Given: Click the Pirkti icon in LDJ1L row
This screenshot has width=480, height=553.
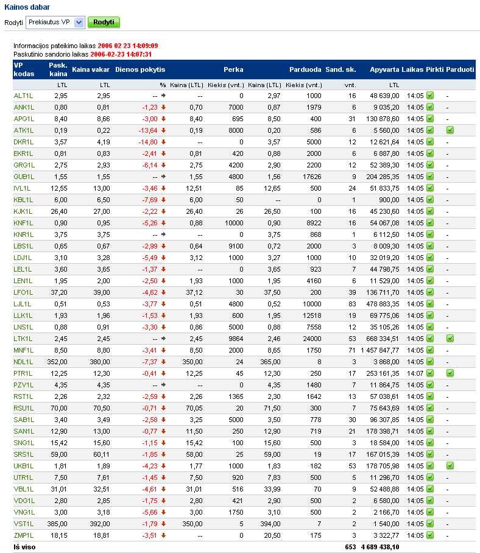Looking at the screenshot, I should [430, 258].
